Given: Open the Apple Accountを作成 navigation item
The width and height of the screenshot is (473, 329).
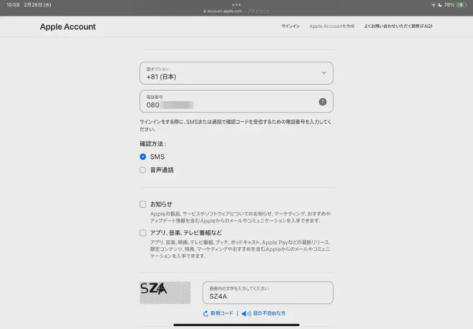Looking at the screenshot, I should click(332, 27).
